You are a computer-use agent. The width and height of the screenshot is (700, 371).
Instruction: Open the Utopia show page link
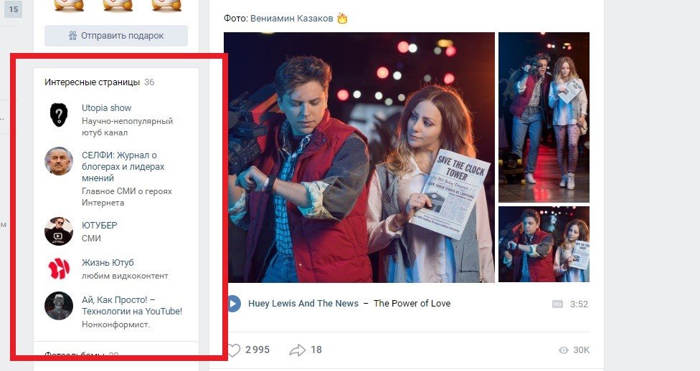106,108
